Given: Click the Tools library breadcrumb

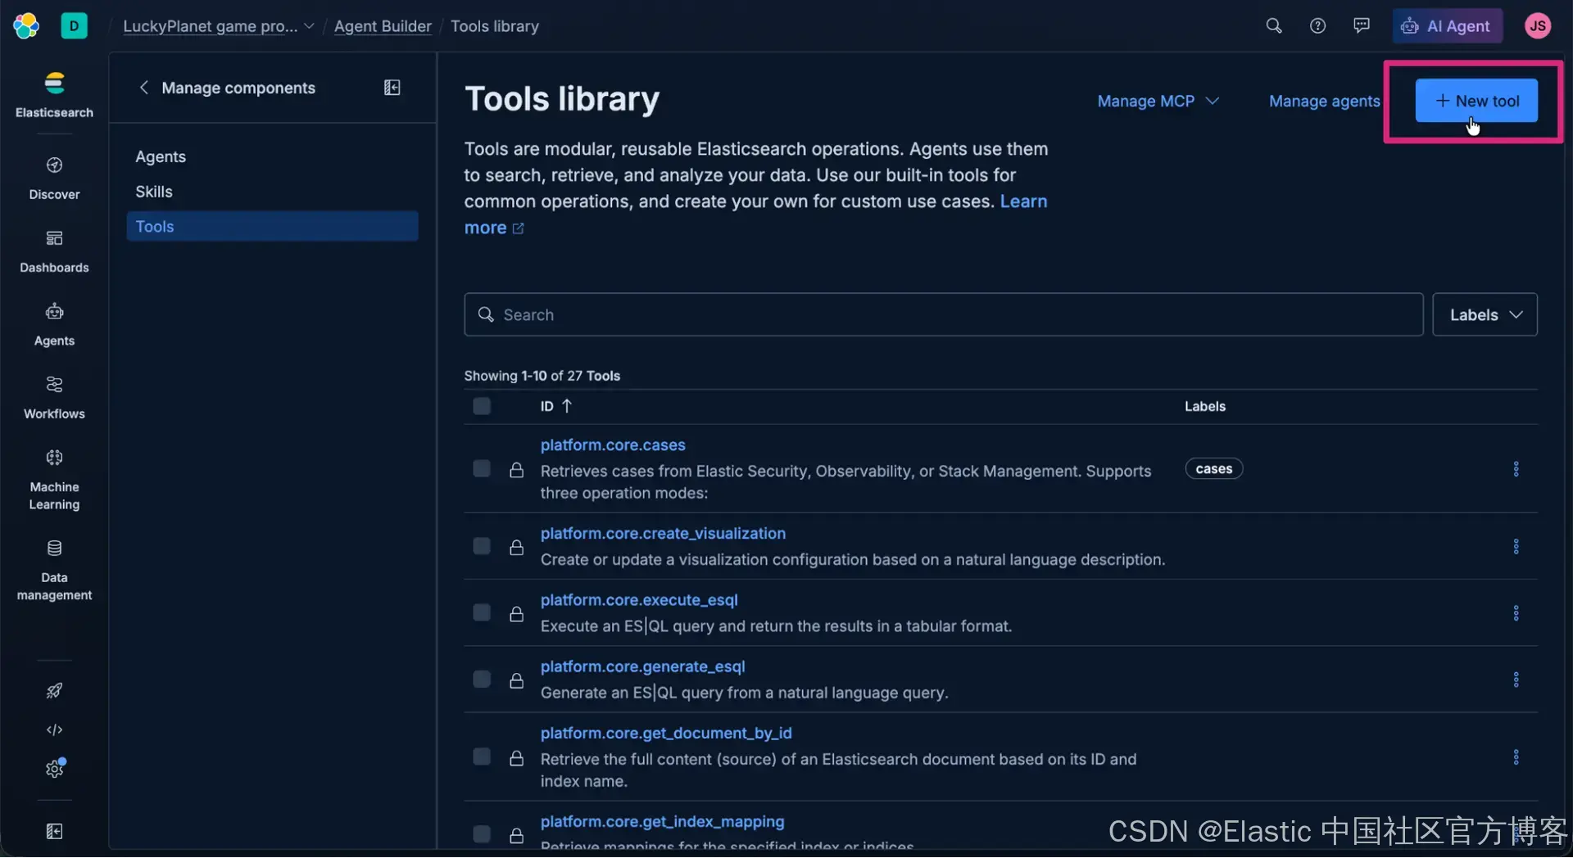Looking at the screenshot, I should [x=495, y=26].
